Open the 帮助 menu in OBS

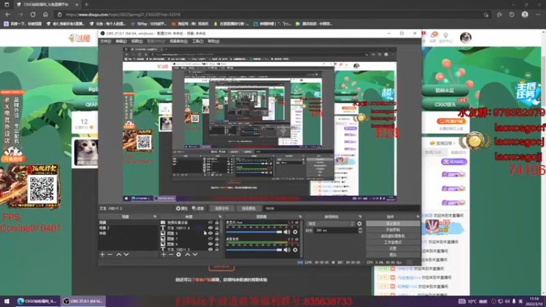(x=213, y=41)
